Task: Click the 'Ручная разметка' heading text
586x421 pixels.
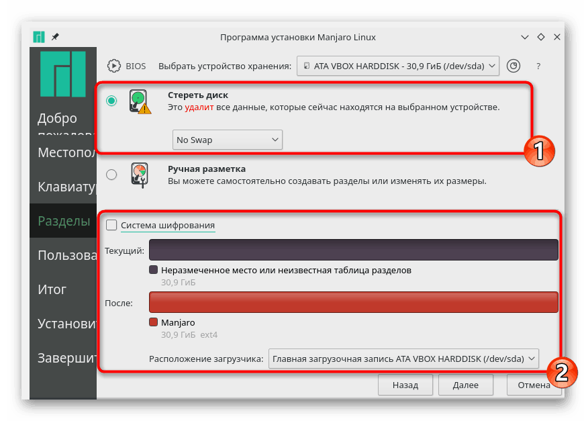Action: click(x=207, y=169)
